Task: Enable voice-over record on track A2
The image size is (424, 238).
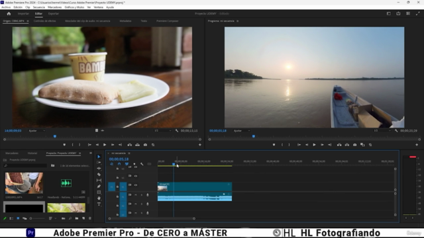Action: pos(148,204)
